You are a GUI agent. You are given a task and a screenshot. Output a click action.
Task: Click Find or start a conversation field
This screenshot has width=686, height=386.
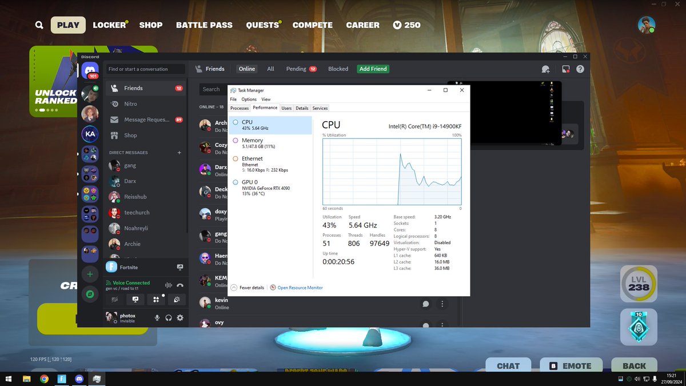point(146,69)
